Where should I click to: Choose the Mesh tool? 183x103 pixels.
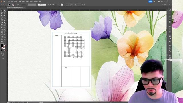tap(2, 32)
